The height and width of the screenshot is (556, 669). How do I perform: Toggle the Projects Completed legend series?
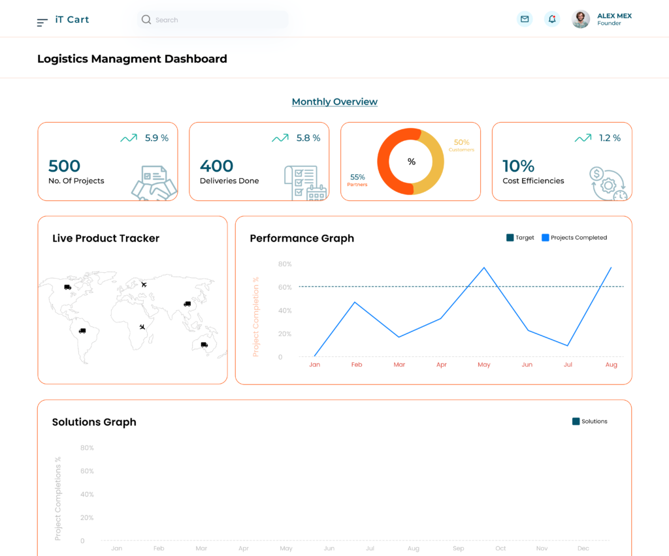[x=545, y=238]
